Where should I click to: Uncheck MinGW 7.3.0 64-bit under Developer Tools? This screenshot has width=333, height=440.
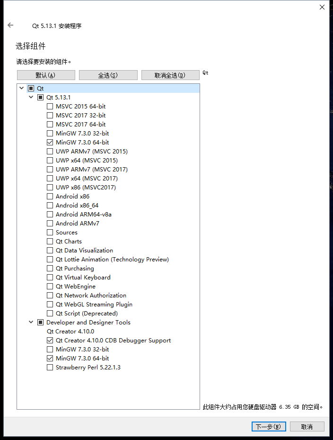[50, 359]
